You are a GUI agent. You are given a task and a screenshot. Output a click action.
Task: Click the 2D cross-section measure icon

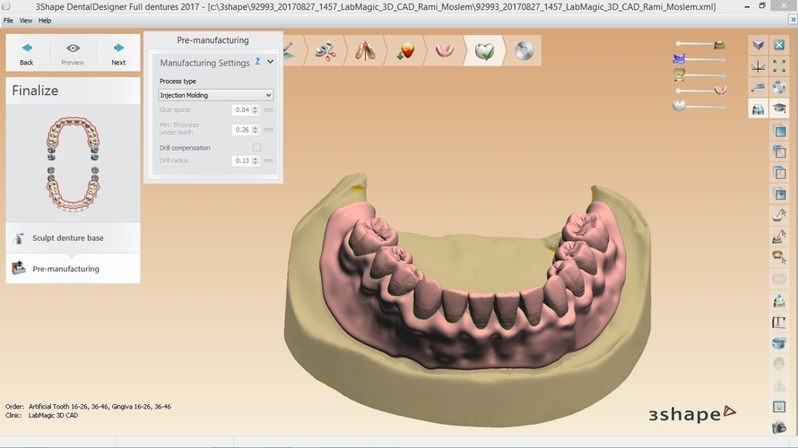click(x=758, y=87)
